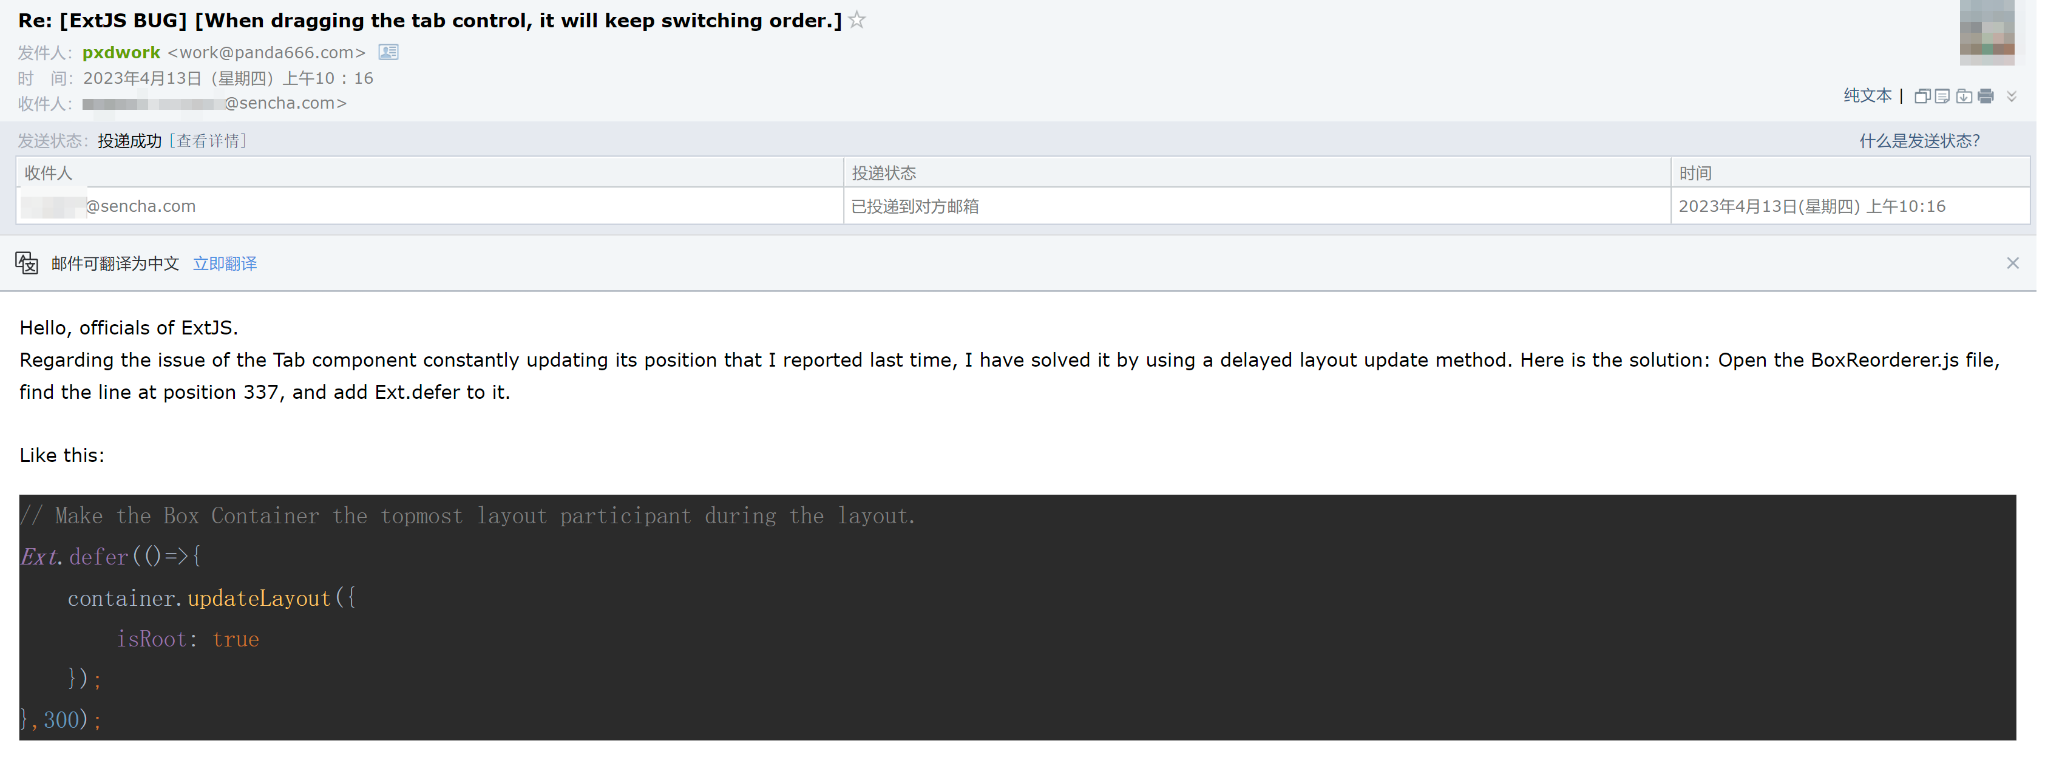Switch to 纯文本 plain text view

coord(1867,95)
